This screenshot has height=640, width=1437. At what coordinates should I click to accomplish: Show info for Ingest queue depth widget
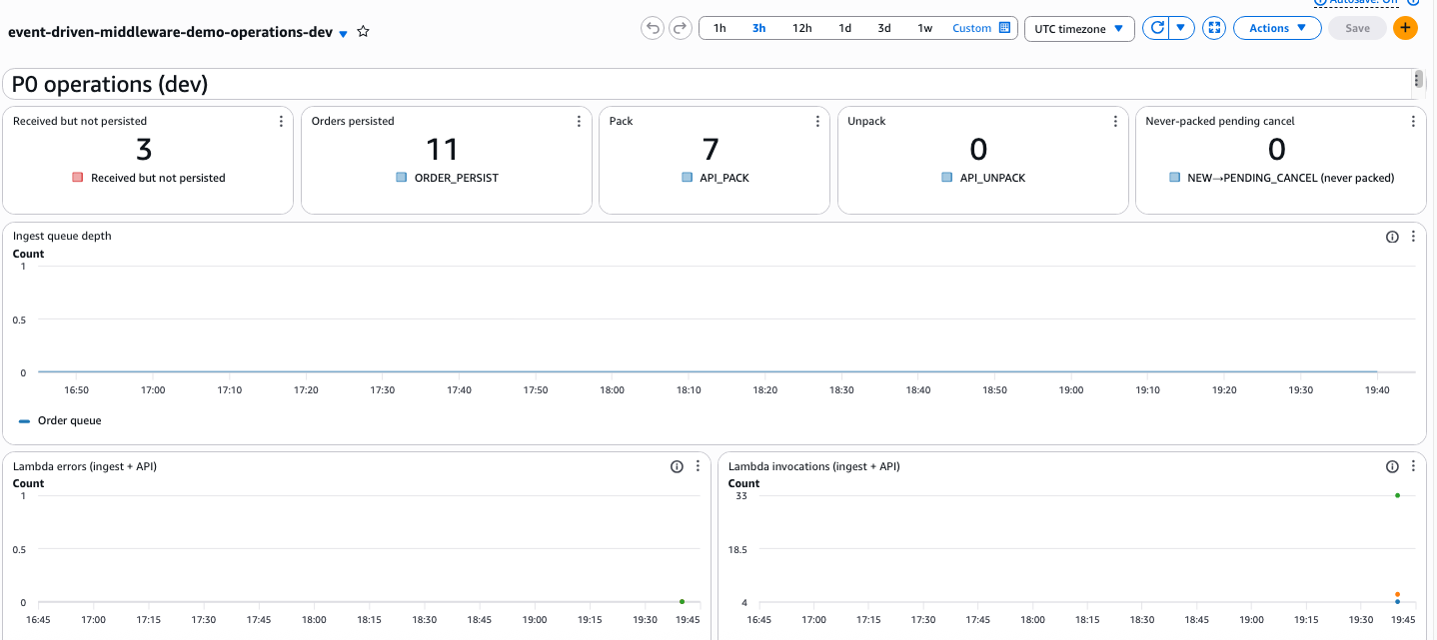coord(1392,237)
